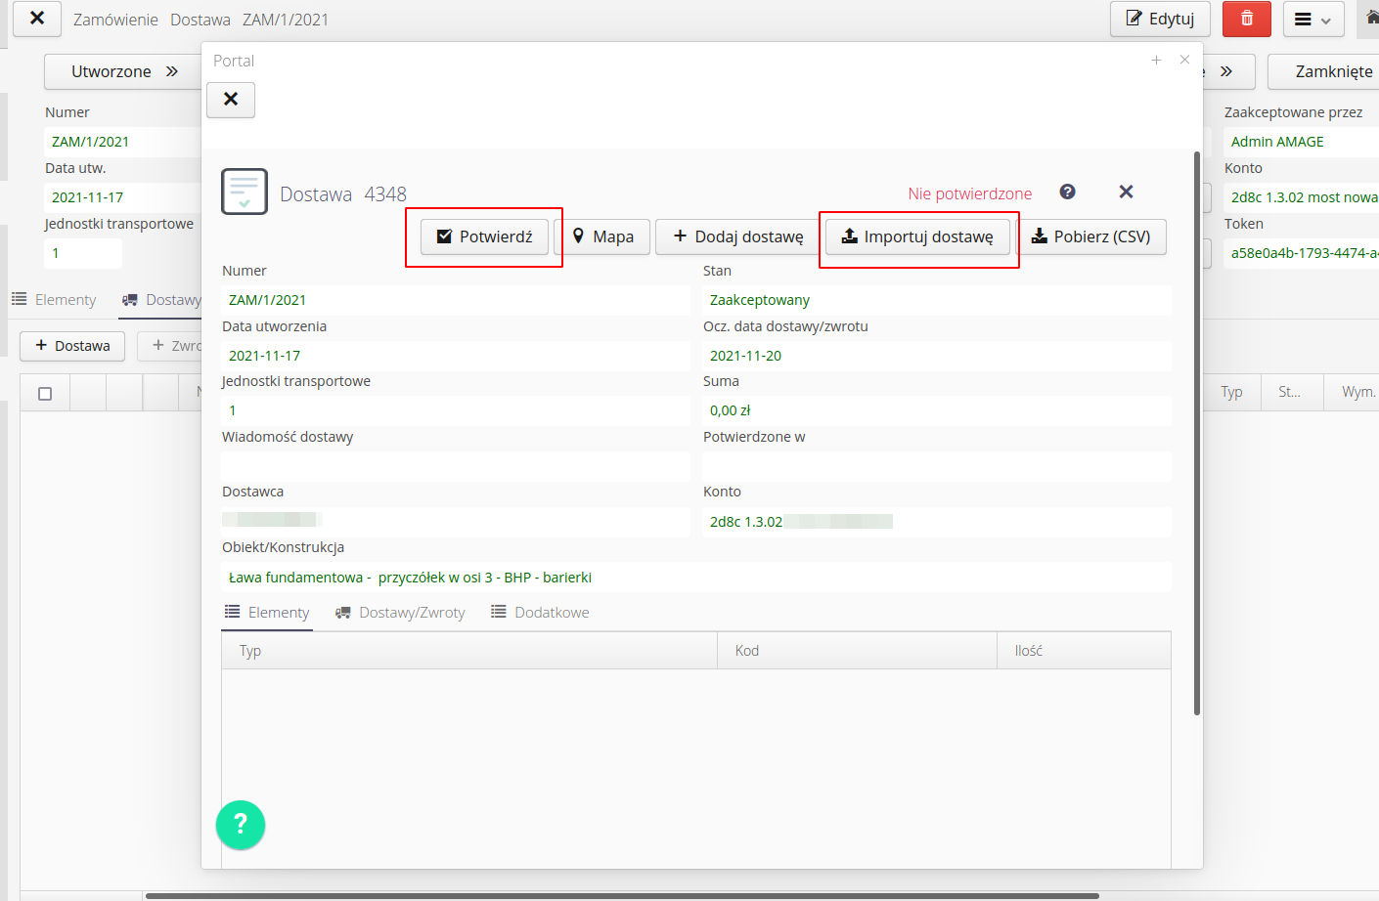Open the hamburger menu dropdown
This screenshot has height=901, width=1379.
pos(1312,19)
